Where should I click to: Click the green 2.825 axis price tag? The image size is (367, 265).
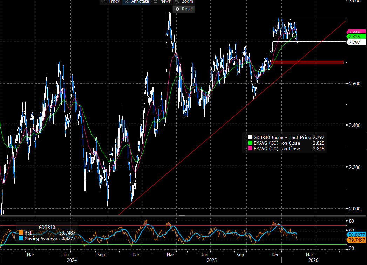[x=355, y=37]
